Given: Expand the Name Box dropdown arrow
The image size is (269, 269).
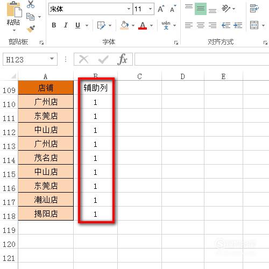Looking at the screenshot, I should pyautogui.click(x=52, y=59).
